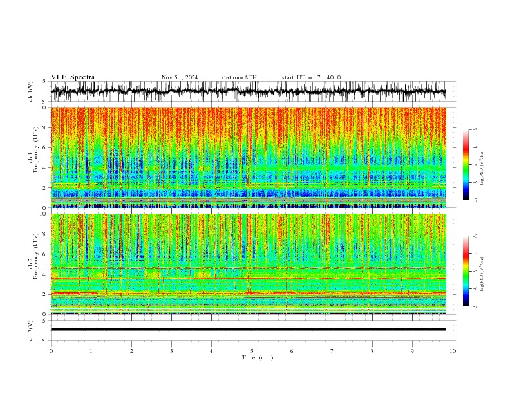Select the "start UT = 7 :40: 0" text
The image size is (510, 394).
(311, 77)
